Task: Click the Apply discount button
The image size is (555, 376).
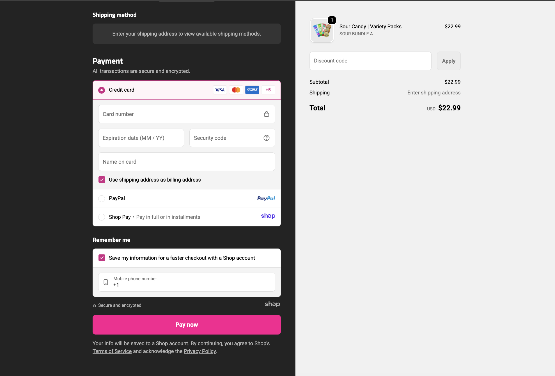Action: (448, 61)
